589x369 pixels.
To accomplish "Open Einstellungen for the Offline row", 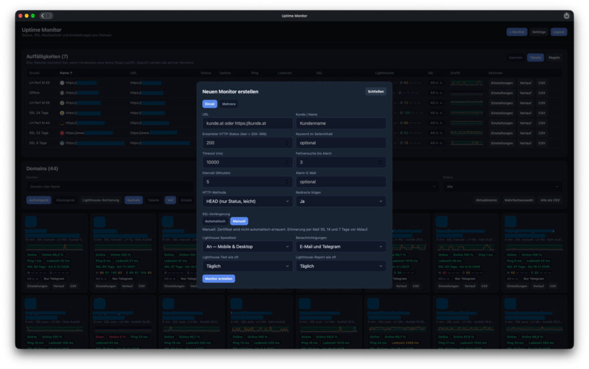I will click(502, 93).
